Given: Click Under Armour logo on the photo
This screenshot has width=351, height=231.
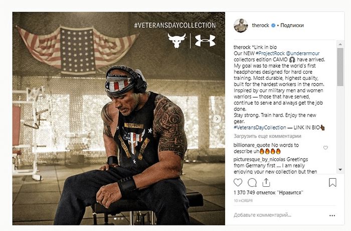Looking at the screenshot, I should pos(205,41).
